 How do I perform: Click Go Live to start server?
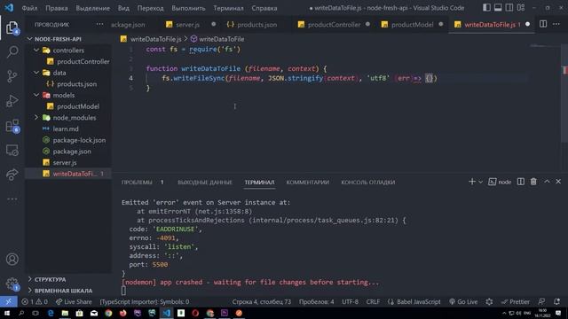(x=463, y=301)
